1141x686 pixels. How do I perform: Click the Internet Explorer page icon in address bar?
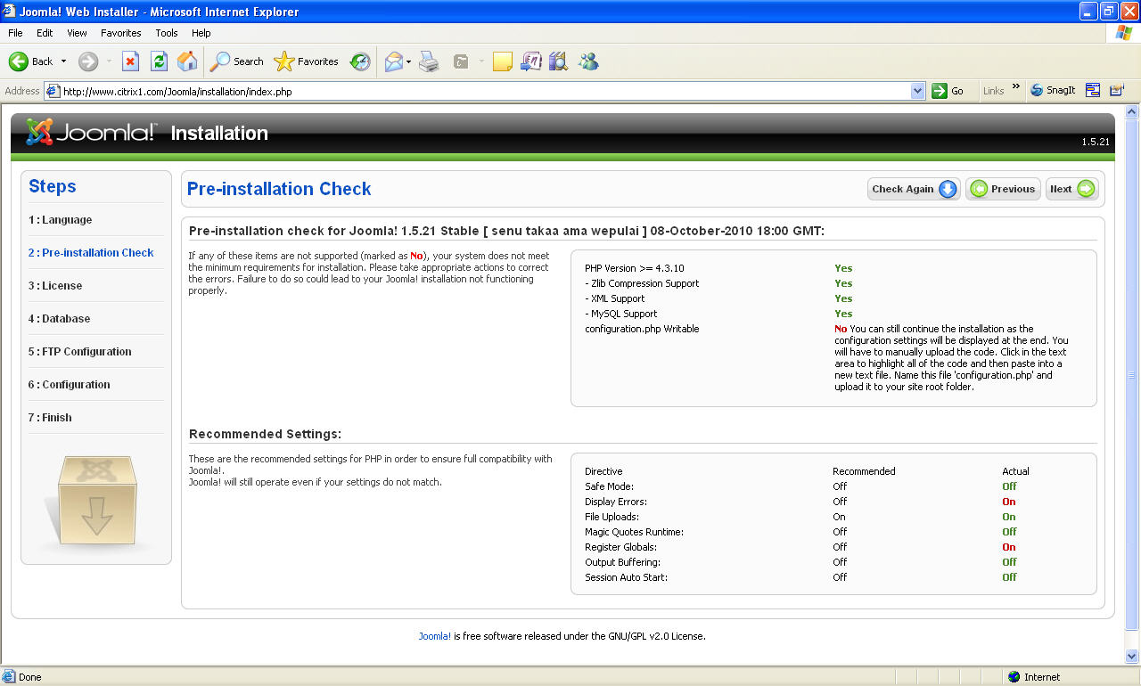click(x=53, y=91)
